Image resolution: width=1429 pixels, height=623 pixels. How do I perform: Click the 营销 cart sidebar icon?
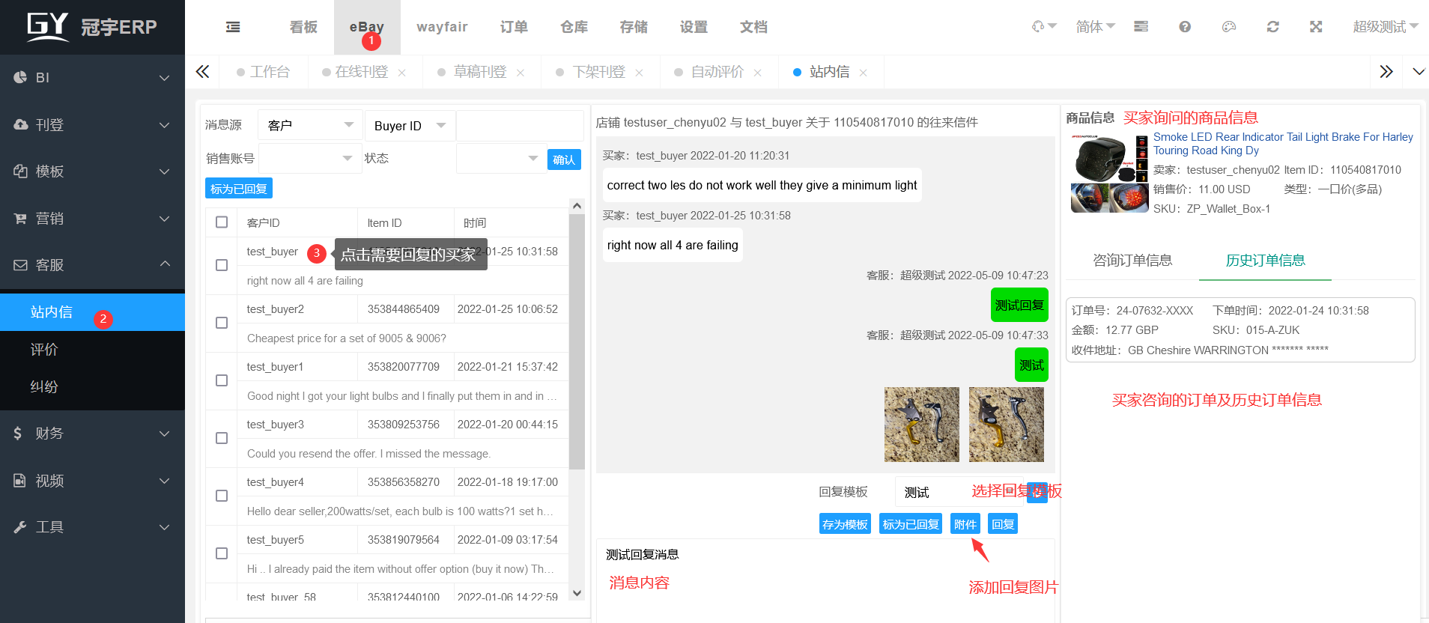[20, 218]
